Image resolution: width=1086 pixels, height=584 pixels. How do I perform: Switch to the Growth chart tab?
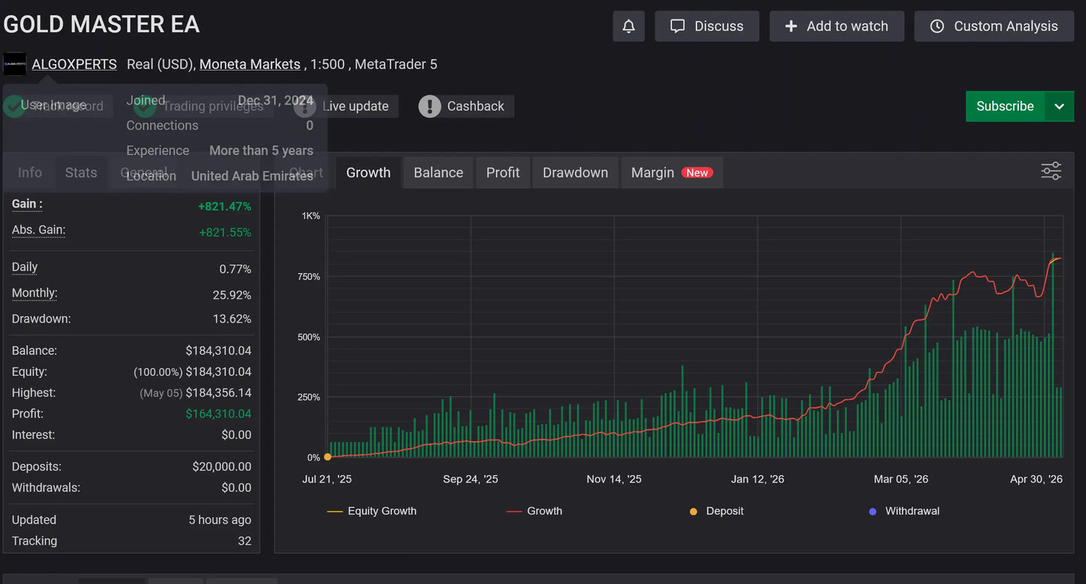click(368, 172)
